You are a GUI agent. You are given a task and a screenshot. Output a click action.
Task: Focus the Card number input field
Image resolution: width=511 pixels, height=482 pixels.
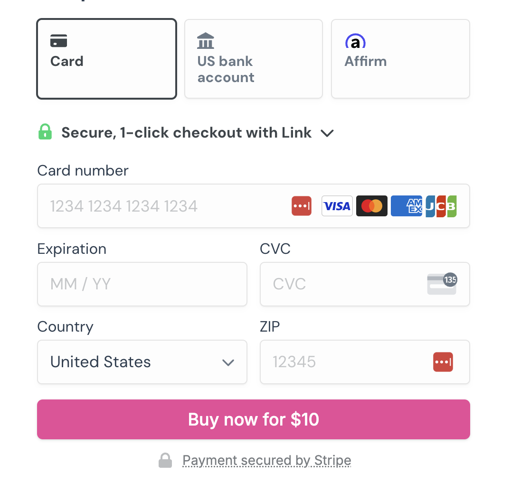(254, 206)
